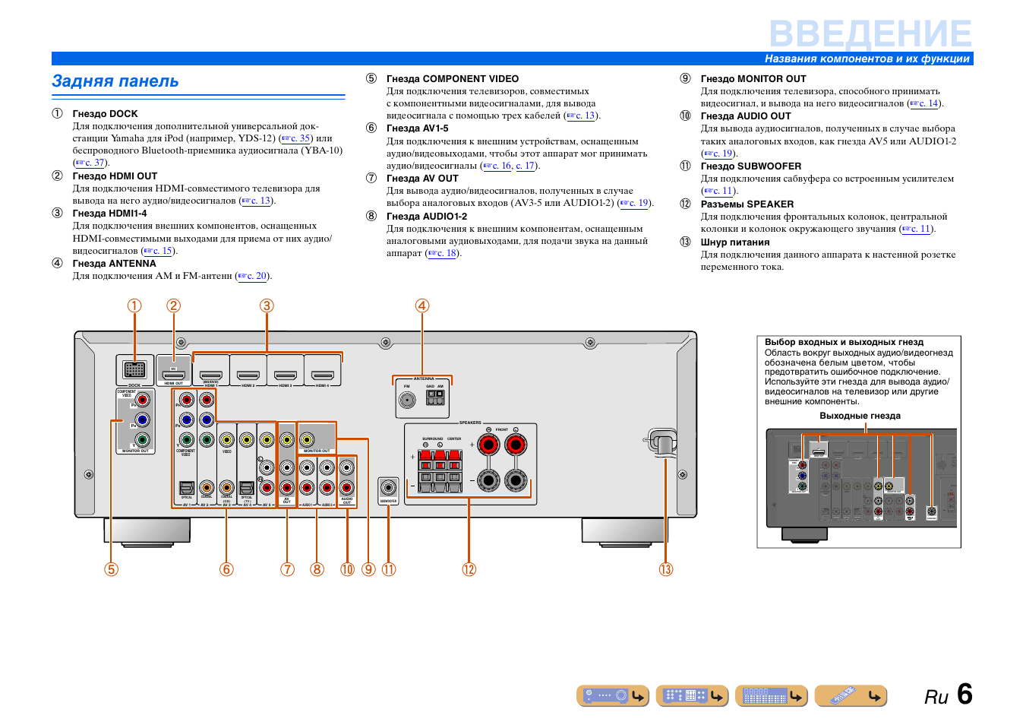The height and width of the screenshot is (725, 1026).
Task: Click the SURROUND/CENTER speaker terminal block
Action: (440, 471)
